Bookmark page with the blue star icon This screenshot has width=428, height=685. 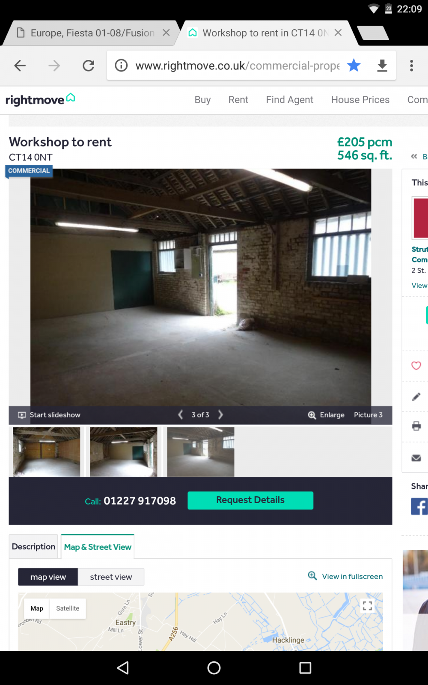pyautogui.click(x=354, y=66)
